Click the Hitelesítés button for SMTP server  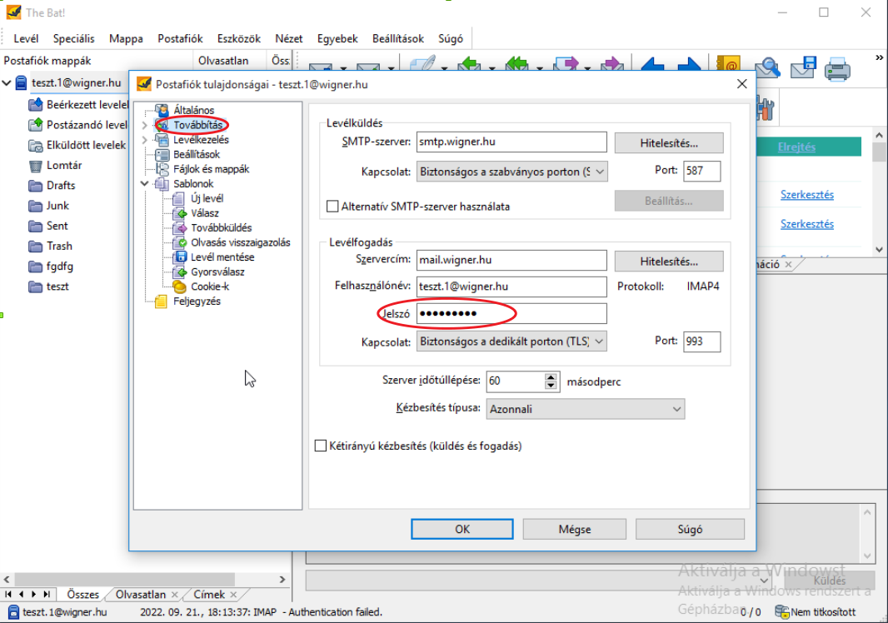(x=669, y=143)
